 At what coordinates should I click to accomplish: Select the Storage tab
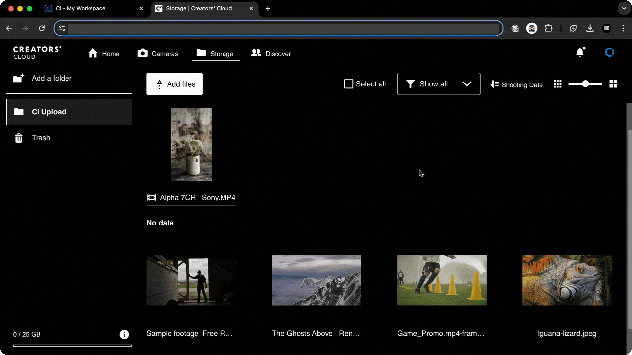point(215,53)
